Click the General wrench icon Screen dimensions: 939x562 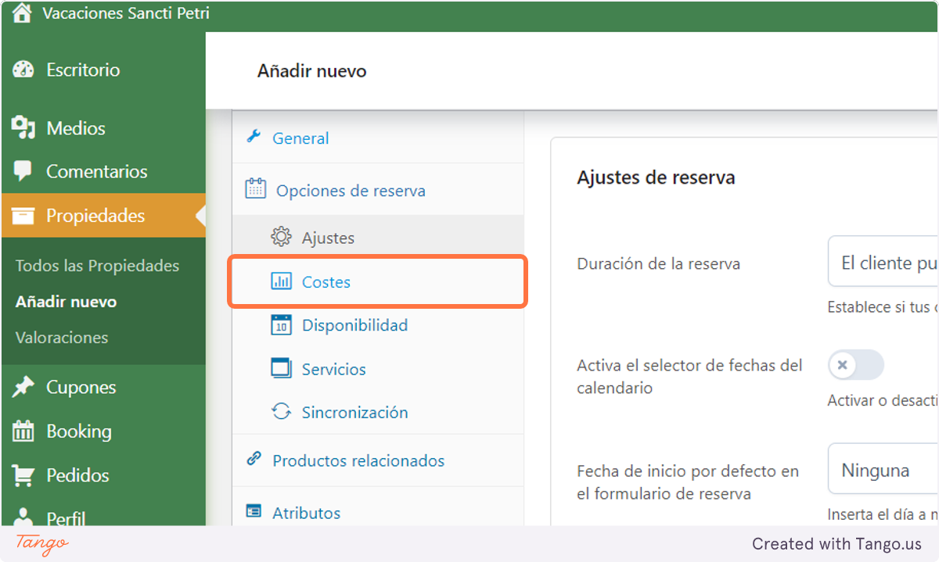coord(254,137)
